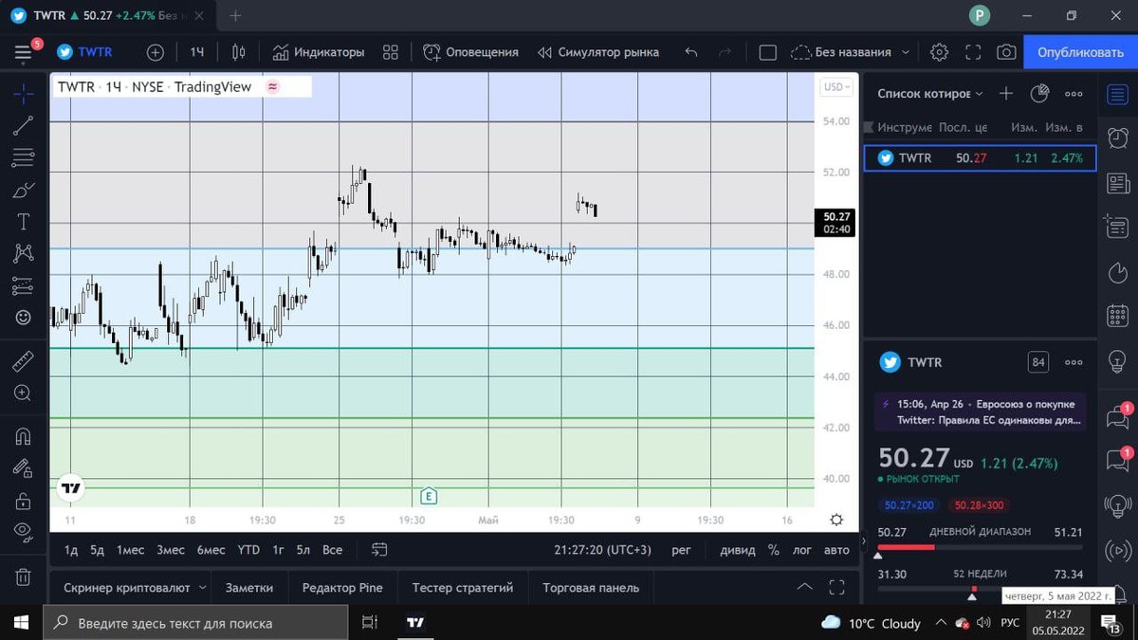Screen dimensions: 1138x640
Task: Select the YTD date range
Action: [x=248, y=550]
